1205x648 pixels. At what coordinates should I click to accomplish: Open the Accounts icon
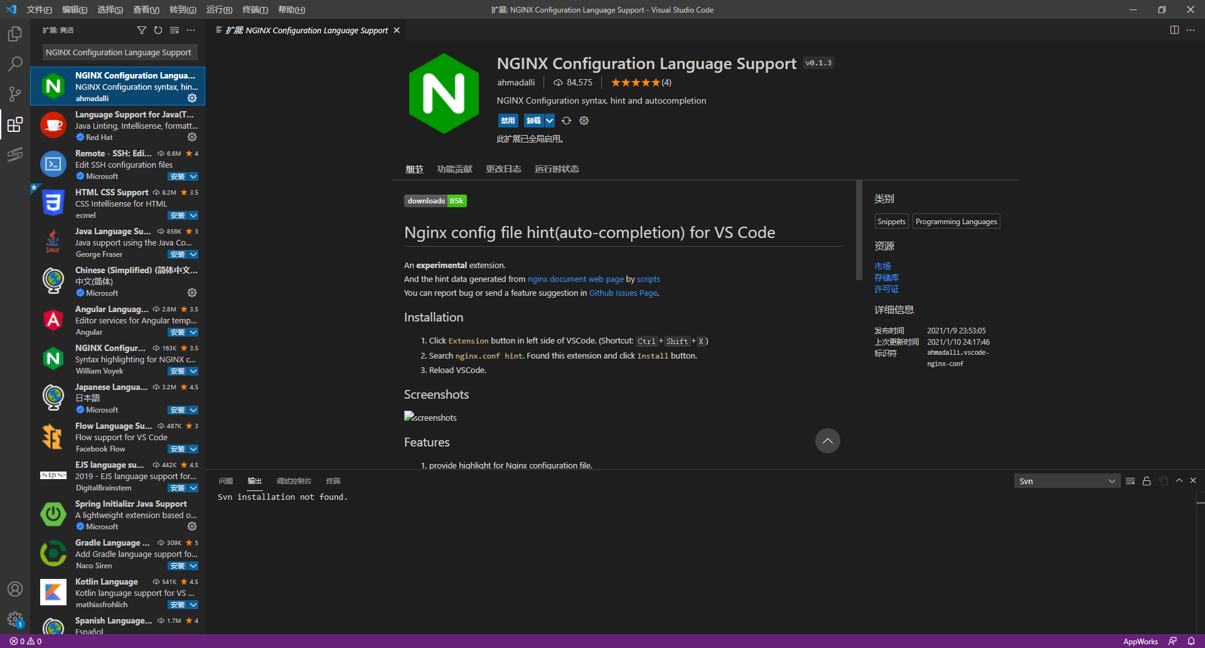coord(15,589)
